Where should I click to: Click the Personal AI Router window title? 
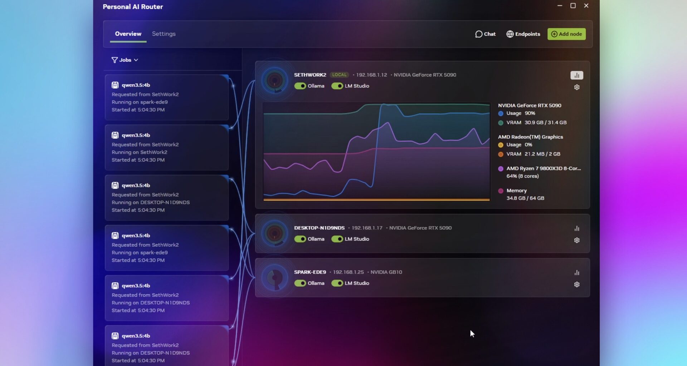click(133, 7)
